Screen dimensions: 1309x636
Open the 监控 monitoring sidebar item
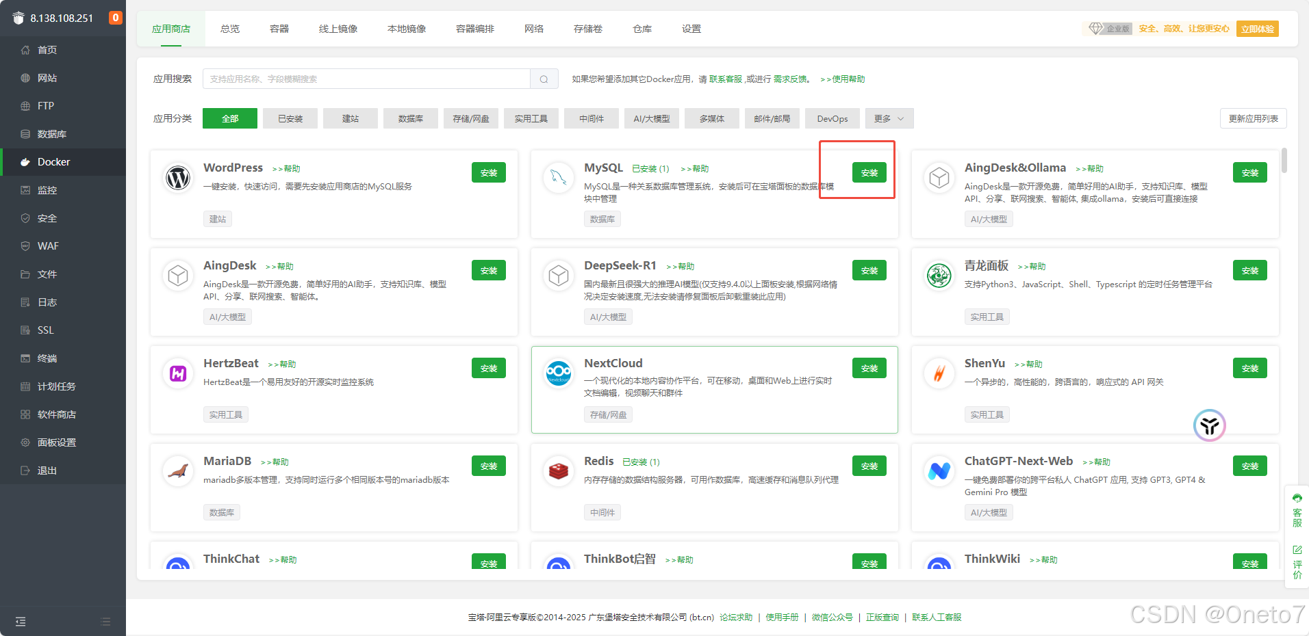click(x=63, y=190)
